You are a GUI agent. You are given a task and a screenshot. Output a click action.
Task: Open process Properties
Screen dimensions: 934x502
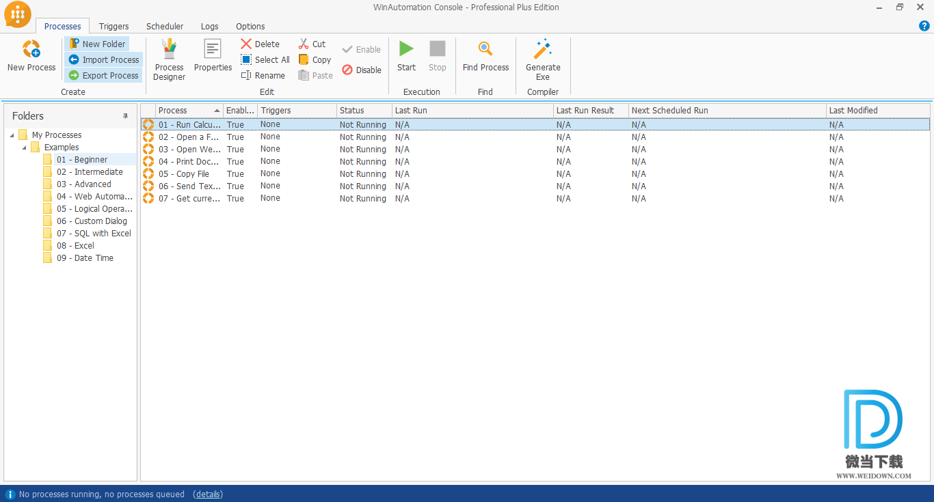[213, 56]
